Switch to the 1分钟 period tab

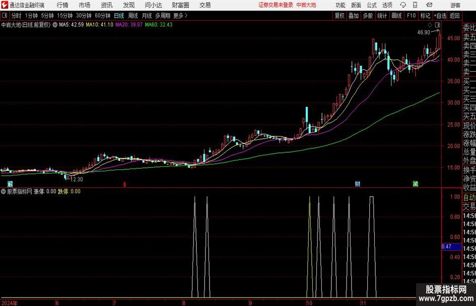tap(31, 16)
